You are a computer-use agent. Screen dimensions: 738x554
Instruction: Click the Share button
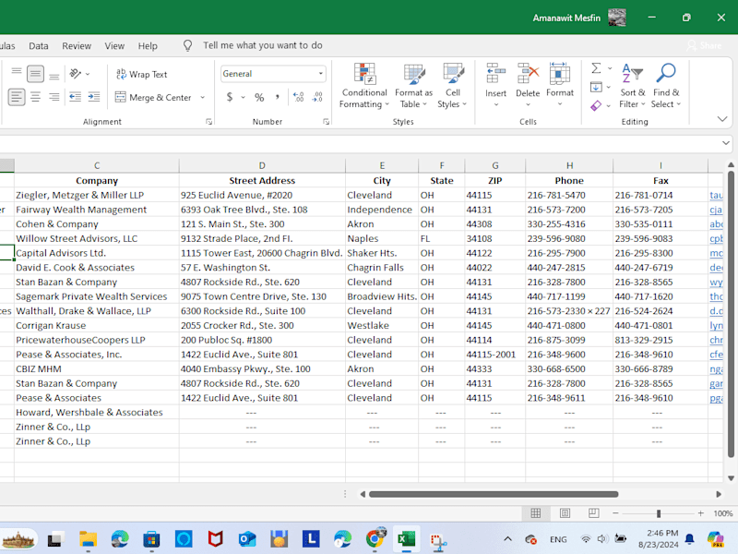[704, 45]
